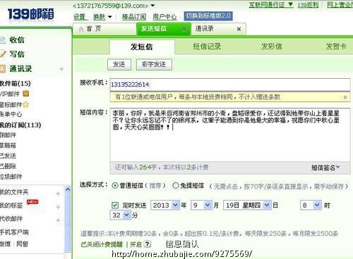Open the minute dropdown showing 32
The height and width of the screenshot is (259, 353).
[x=120, y=215]
